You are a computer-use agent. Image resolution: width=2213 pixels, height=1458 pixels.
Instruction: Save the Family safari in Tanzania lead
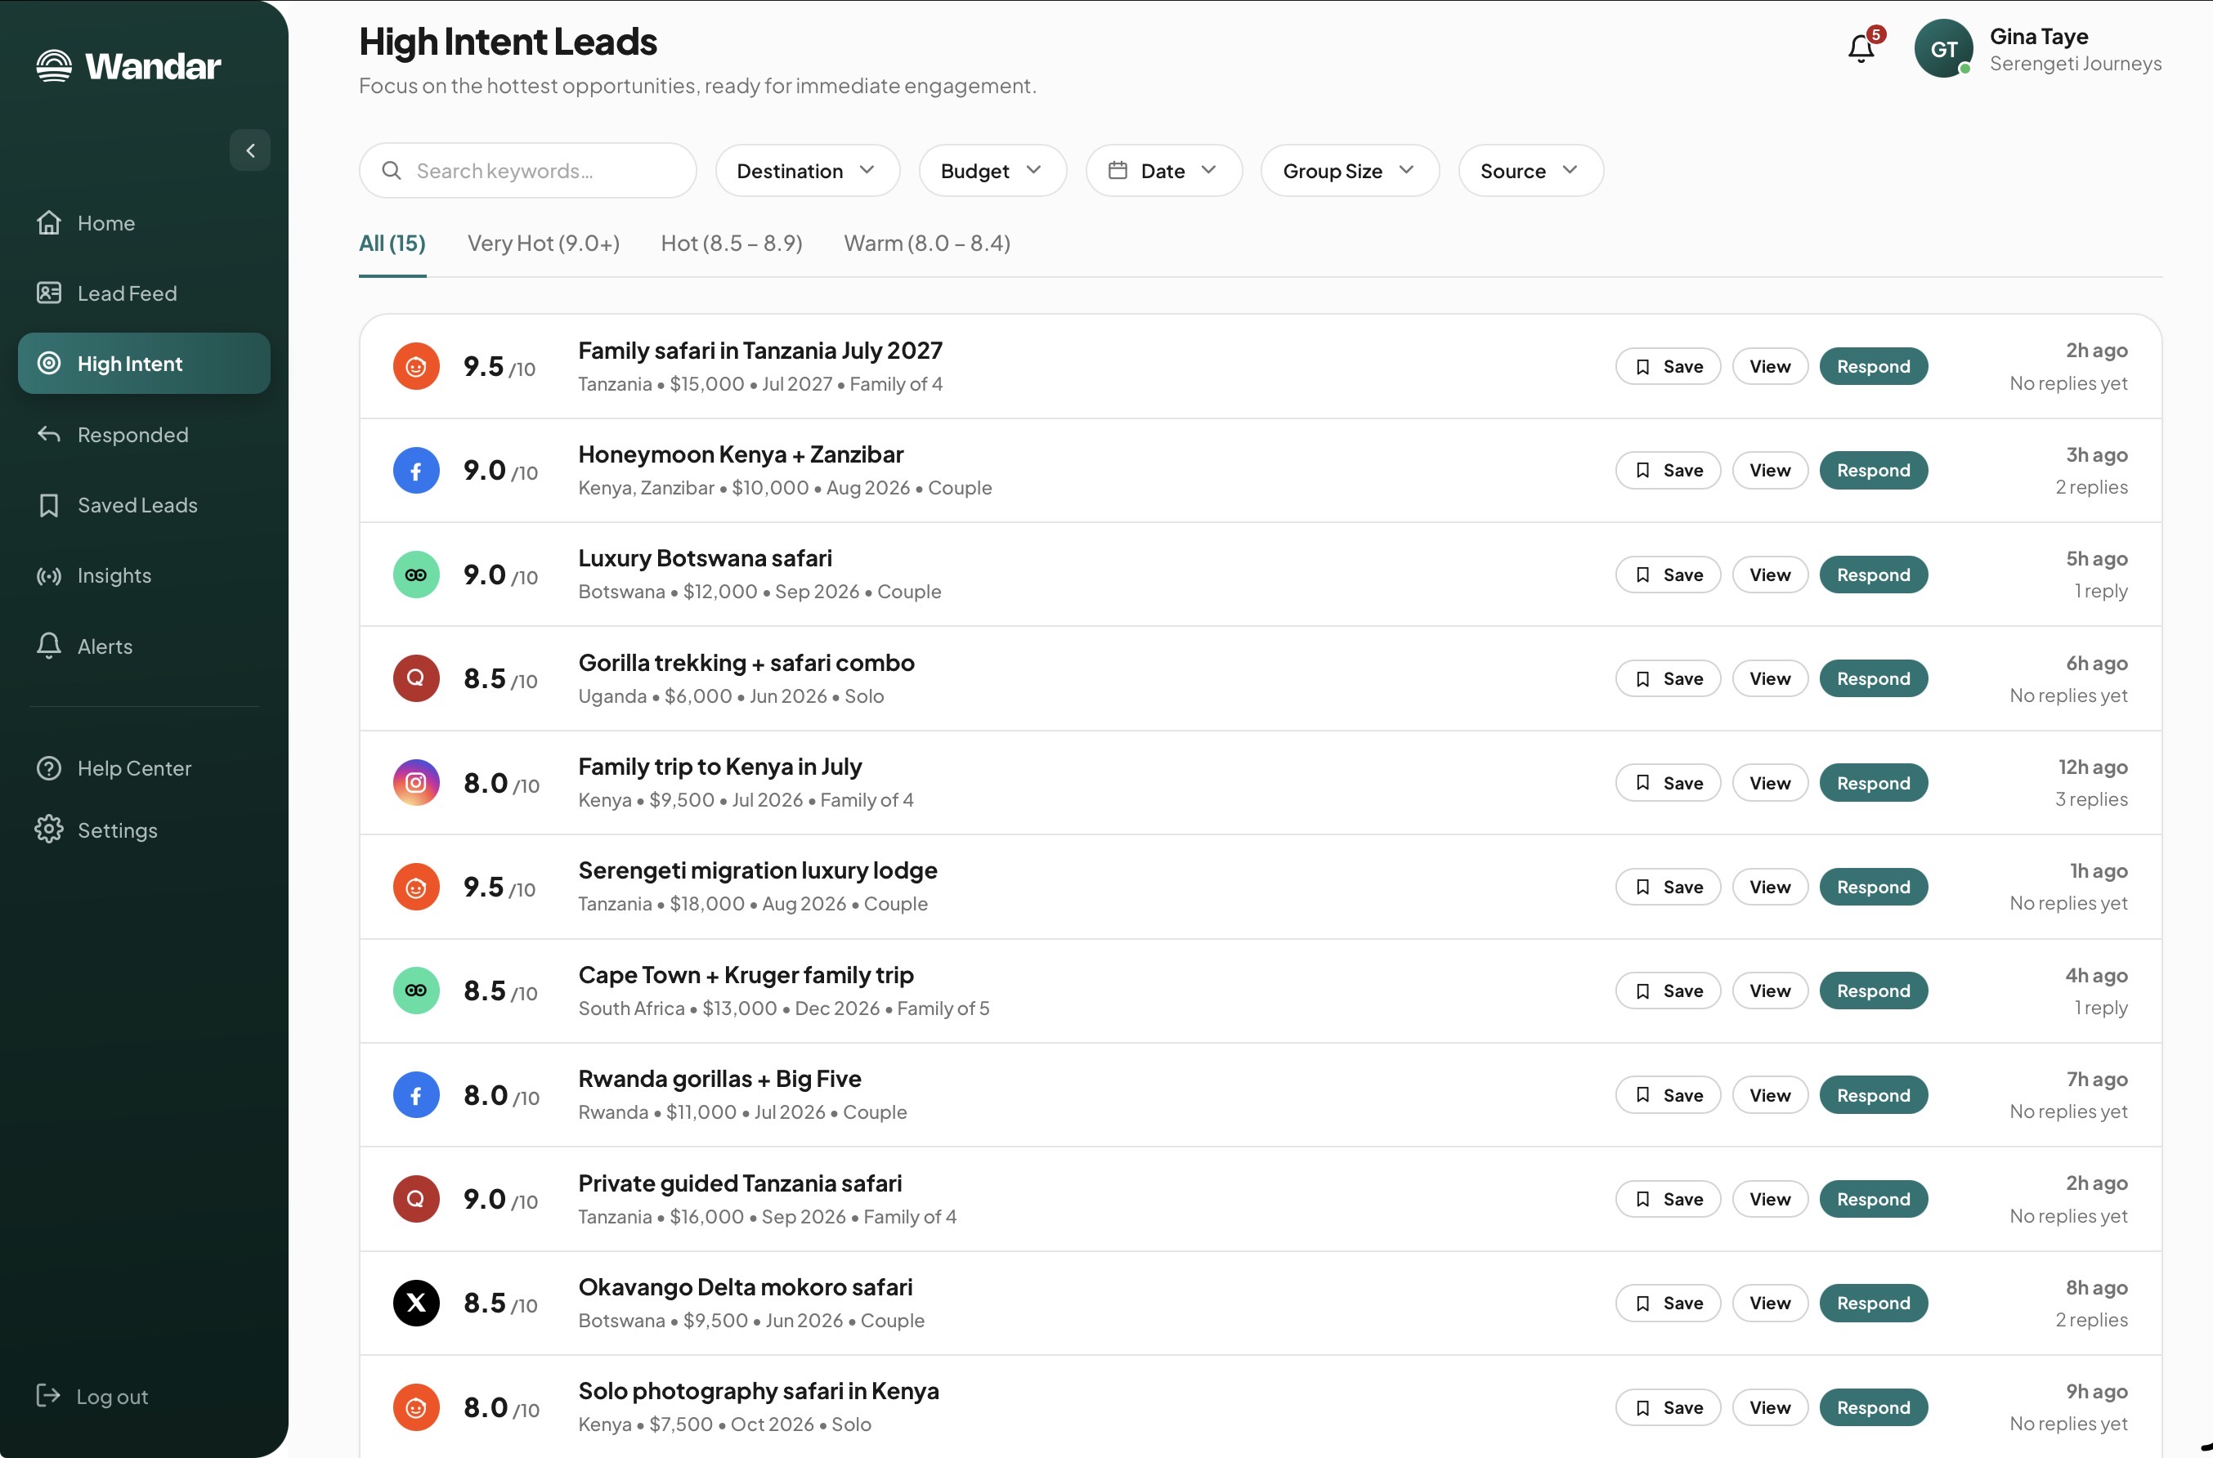click(x=1668, y=366)
